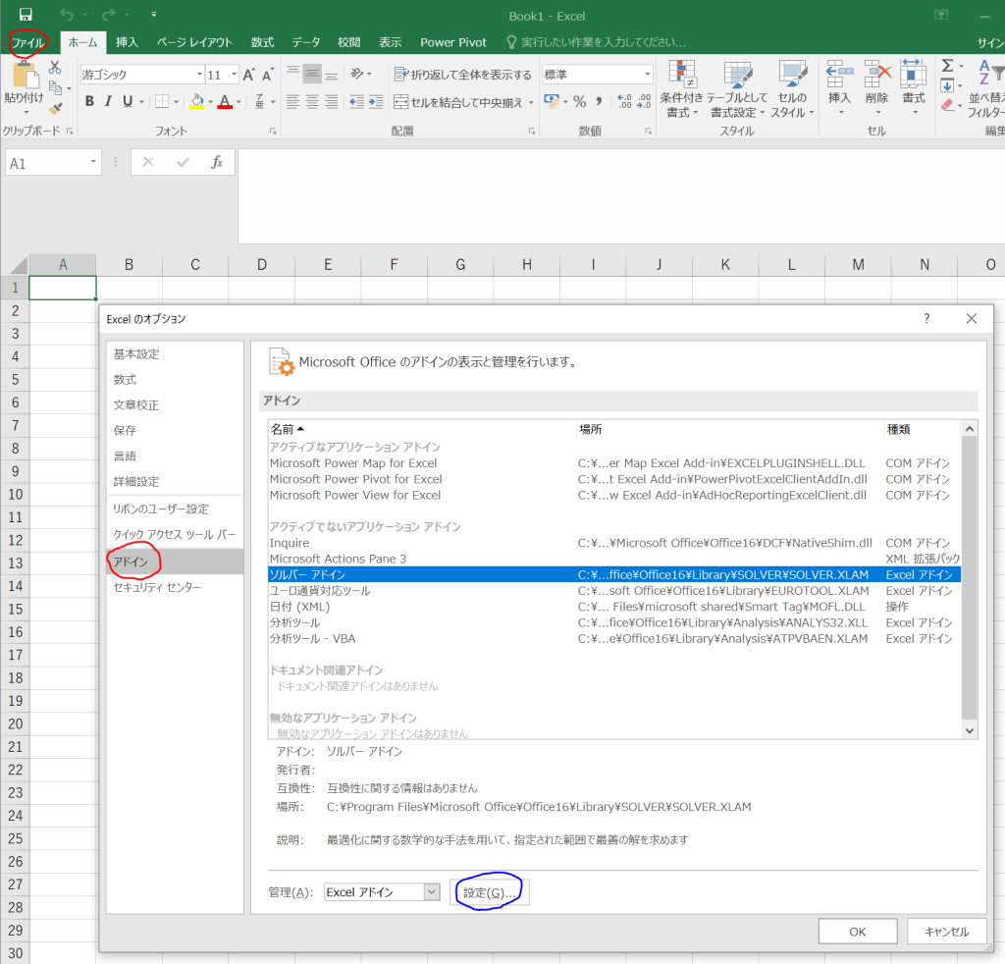
Task: Toggle Underline formatting
Action: [x=128, y=101]
